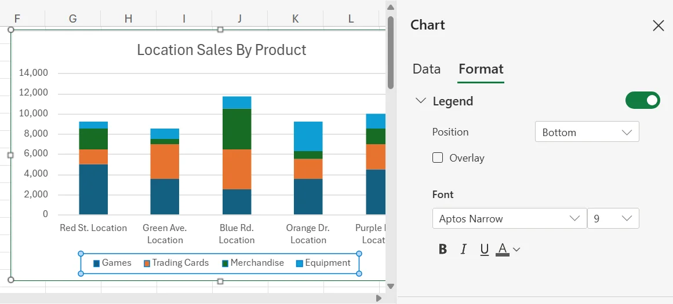Click the vertical scrollbar thumb
The width and height of the screenshot is (673, 304).
(x=391, y=52)
